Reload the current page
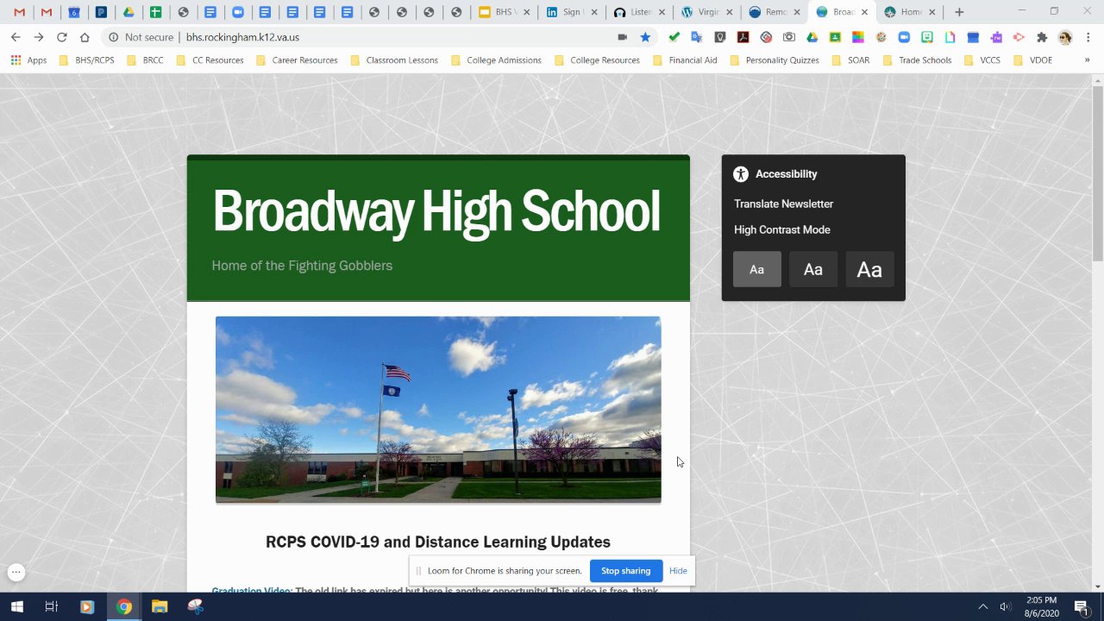The height and width of the screenshot is (621, 1104). click(61, 37)
